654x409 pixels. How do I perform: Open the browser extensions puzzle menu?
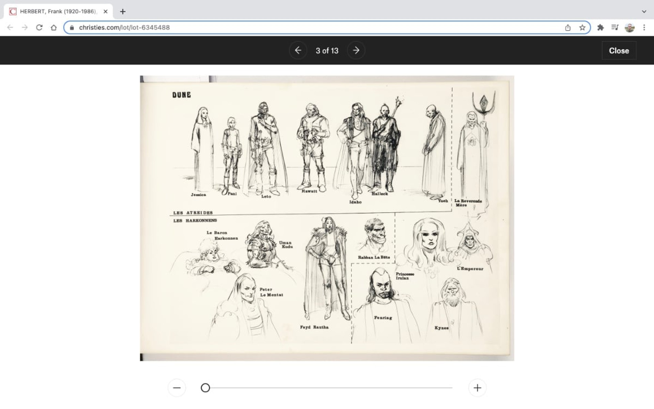[x=601, y=28]
